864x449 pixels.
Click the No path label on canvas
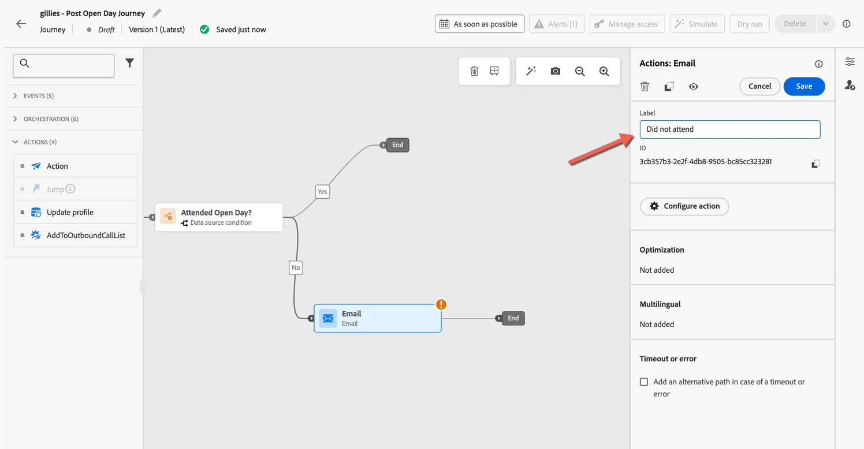coord(296,268)
